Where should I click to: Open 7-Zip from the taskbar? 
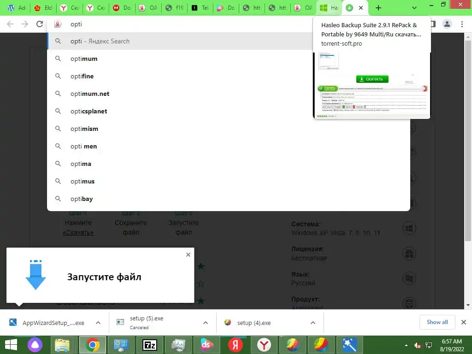point(150,345)
